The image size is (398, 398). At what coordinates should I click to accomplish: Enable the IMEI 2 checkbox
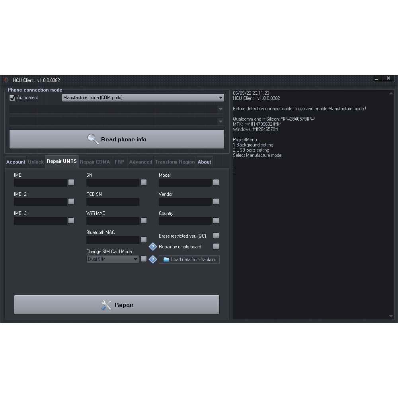[x=71, y=201]
